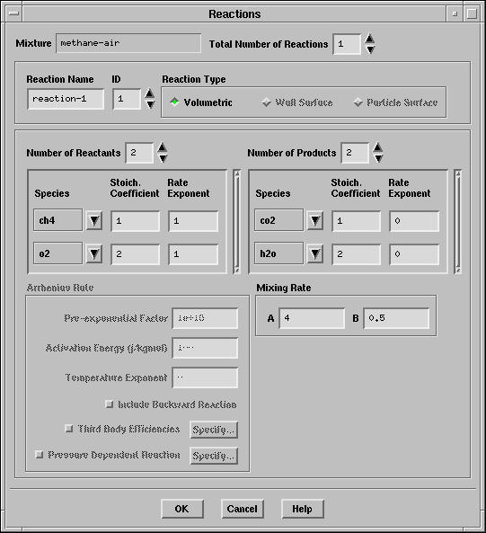Click the Mixing Rate A field
Viewport: 486px width, 533px height.
pyautogui.click(x=312, y=318)
